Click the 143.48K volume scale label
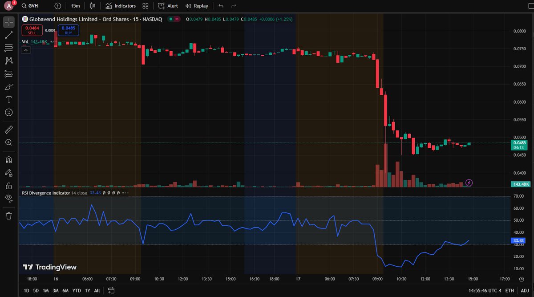The width and height of the screenshot is (534, 297). click(521, 184)
